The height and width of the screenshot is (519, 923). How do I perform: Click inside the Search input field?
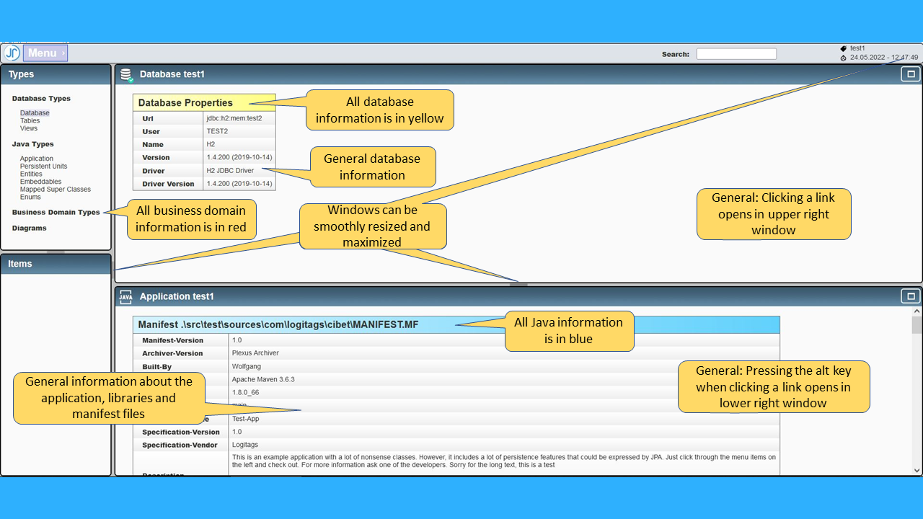[736, 54]
